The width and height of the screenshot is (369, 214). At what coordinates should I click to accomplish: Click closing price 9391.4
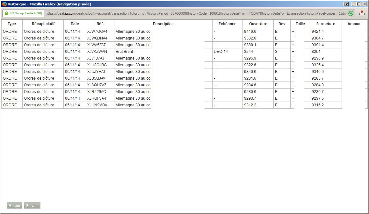click(x=318, y=45)
